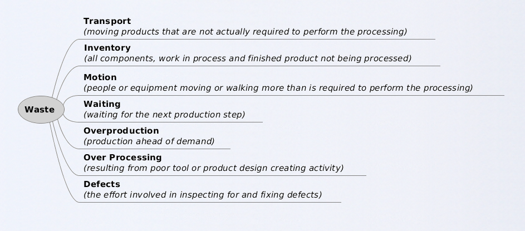Select the Motion node title
525x231 pixels.
click(x=100, y=77)
